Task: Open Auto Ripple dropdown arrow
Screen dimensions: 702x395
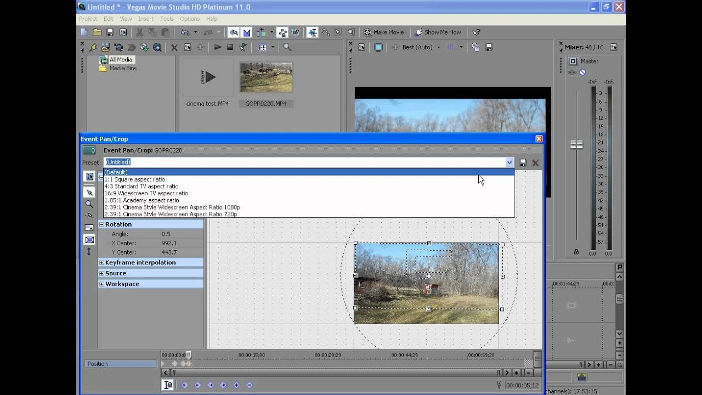Action: tap(271, 32)
